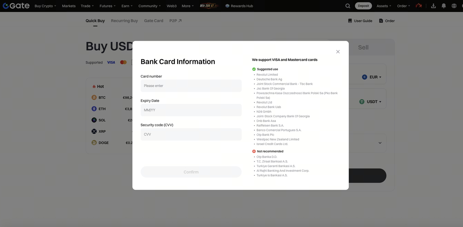Click the search magnifier icon
463x227 pixels.
click(348, 6)
